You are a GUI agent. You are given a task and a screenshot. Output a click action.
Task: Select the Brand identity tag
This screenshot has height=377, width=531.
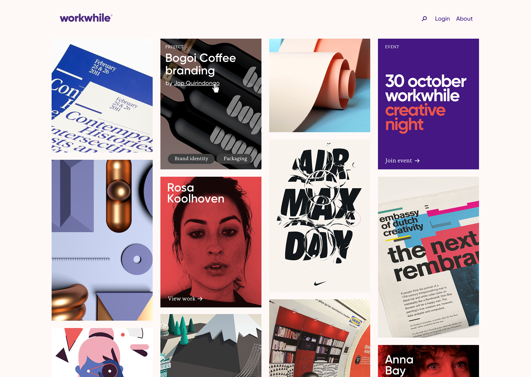click(191, 159)
